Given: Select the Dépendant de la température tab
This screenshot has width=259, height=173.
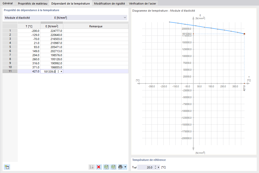Looking at the screenshot, I should point(71,3).
